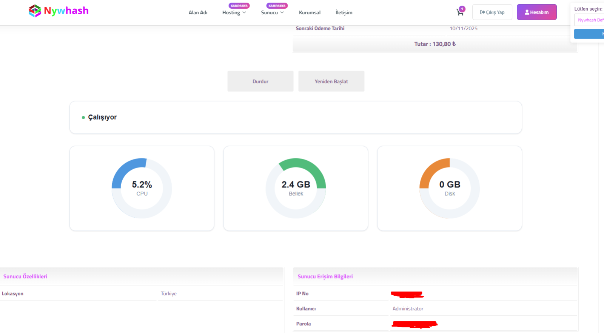Open the shopping cart icon
This screenshot has width=604, height=333.
(459, 12)
